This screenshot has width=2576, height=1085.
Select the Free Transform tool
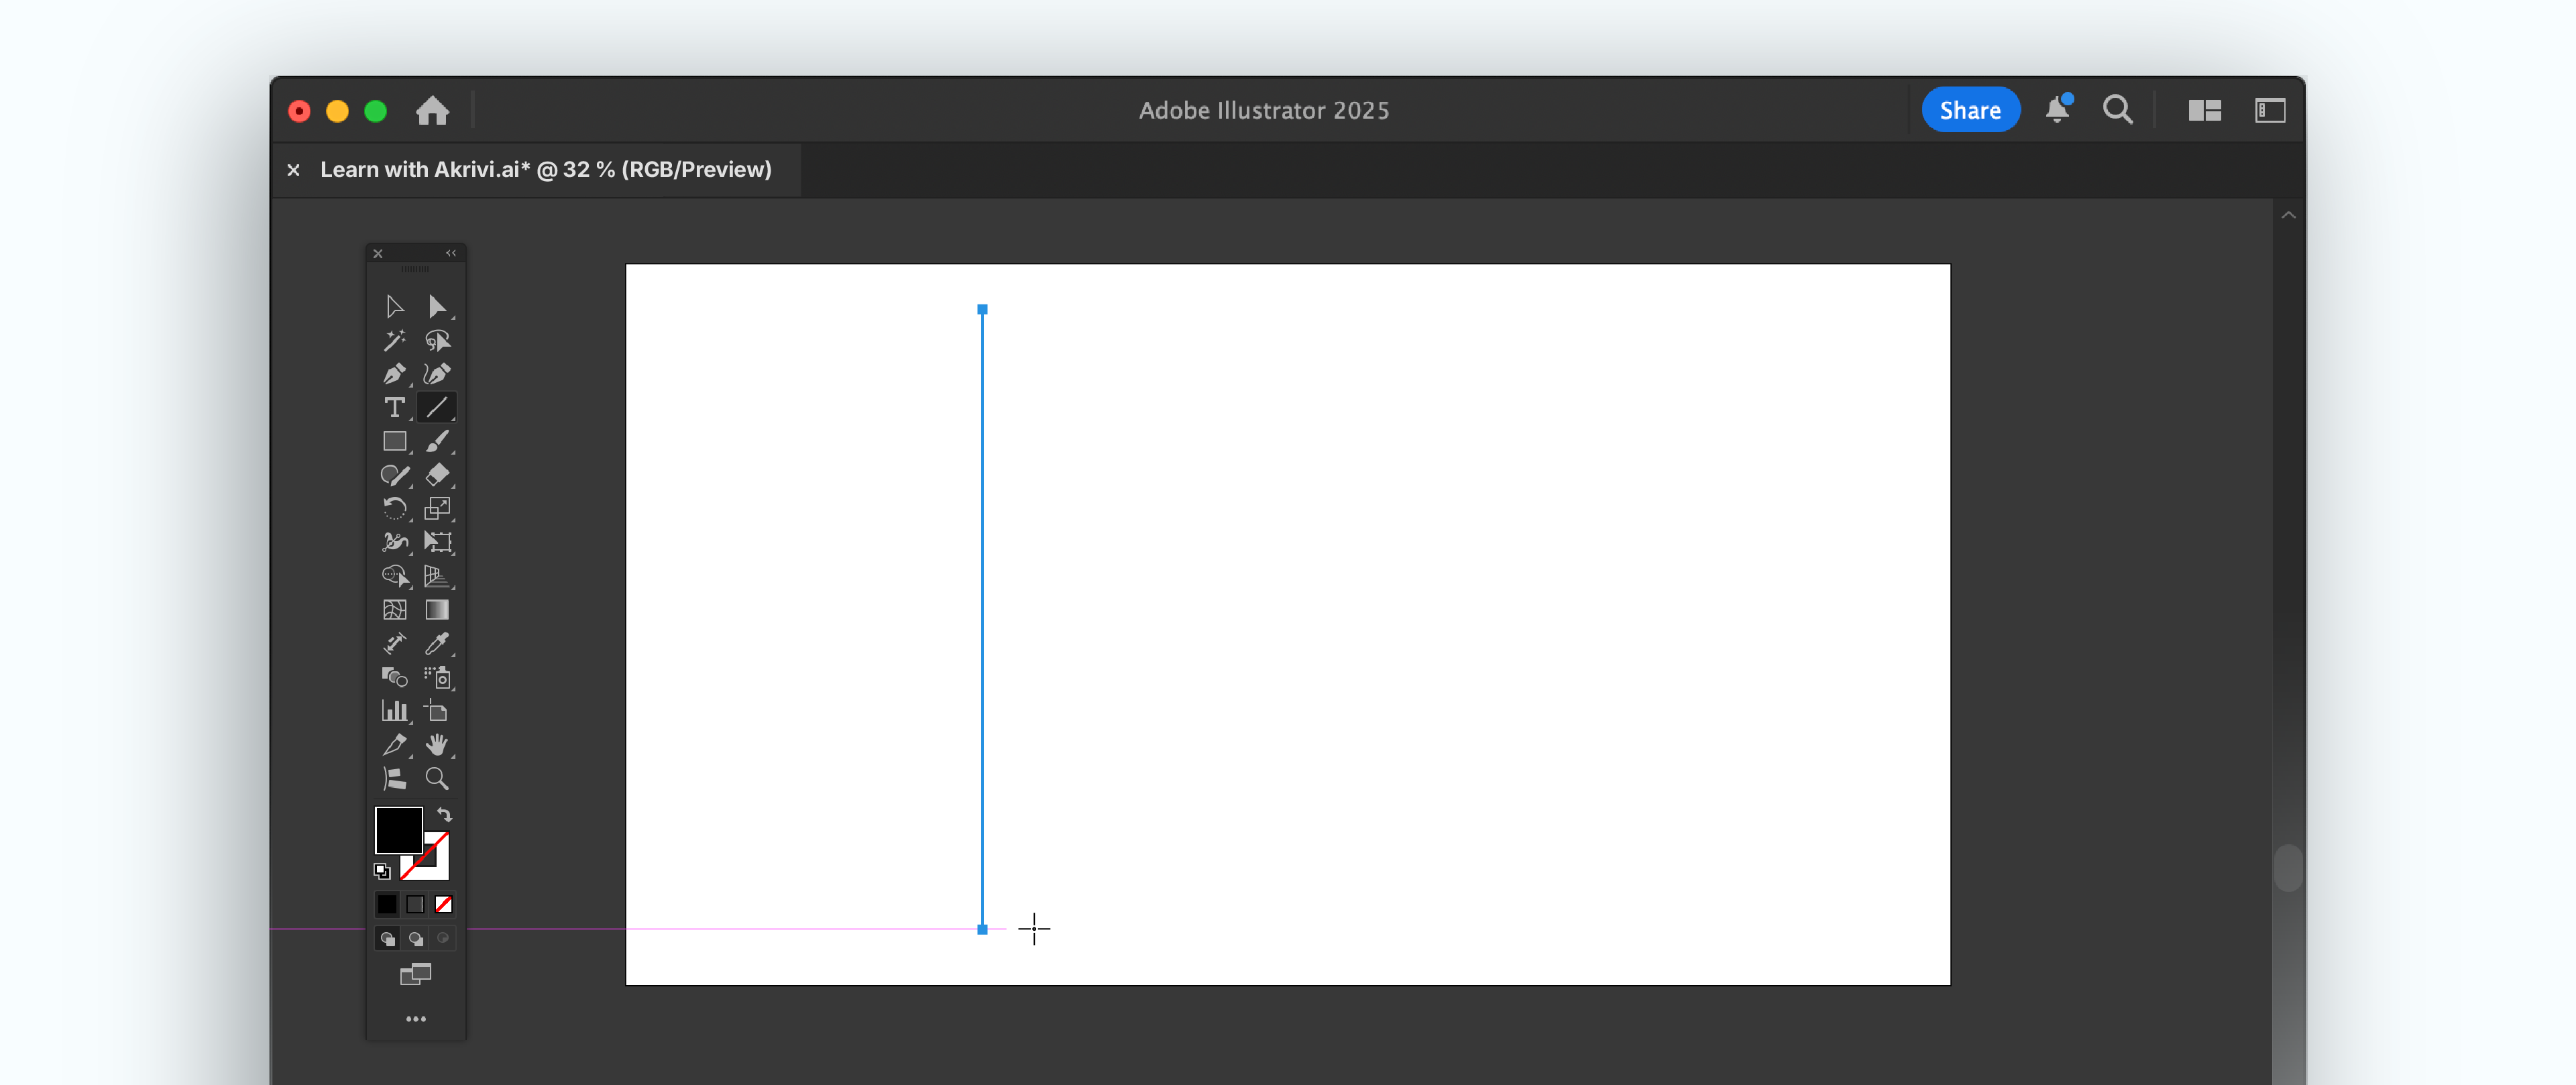tap(437, 542)
